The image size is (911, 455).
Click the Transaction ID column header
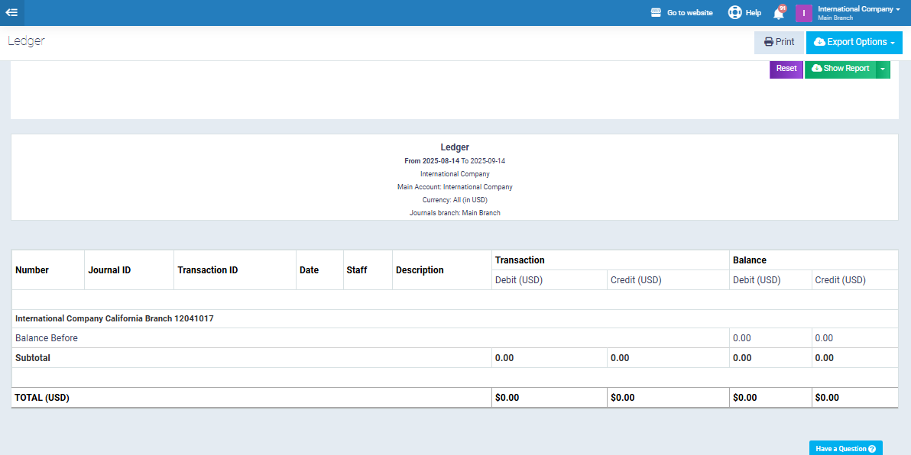click(207, 270)
